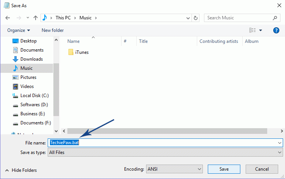Select Music in the address path

pyautogui.click(x=86, y=18)
